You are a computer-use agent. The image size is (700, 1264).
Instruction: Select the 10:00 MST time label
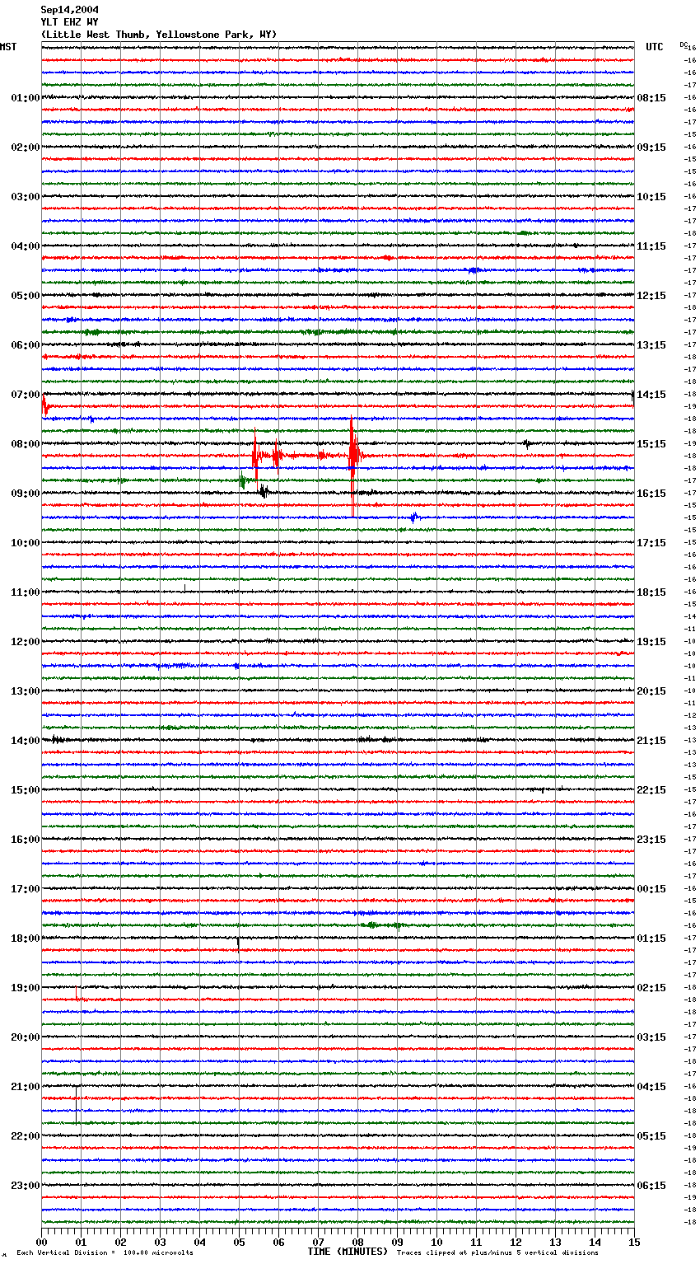26,543
